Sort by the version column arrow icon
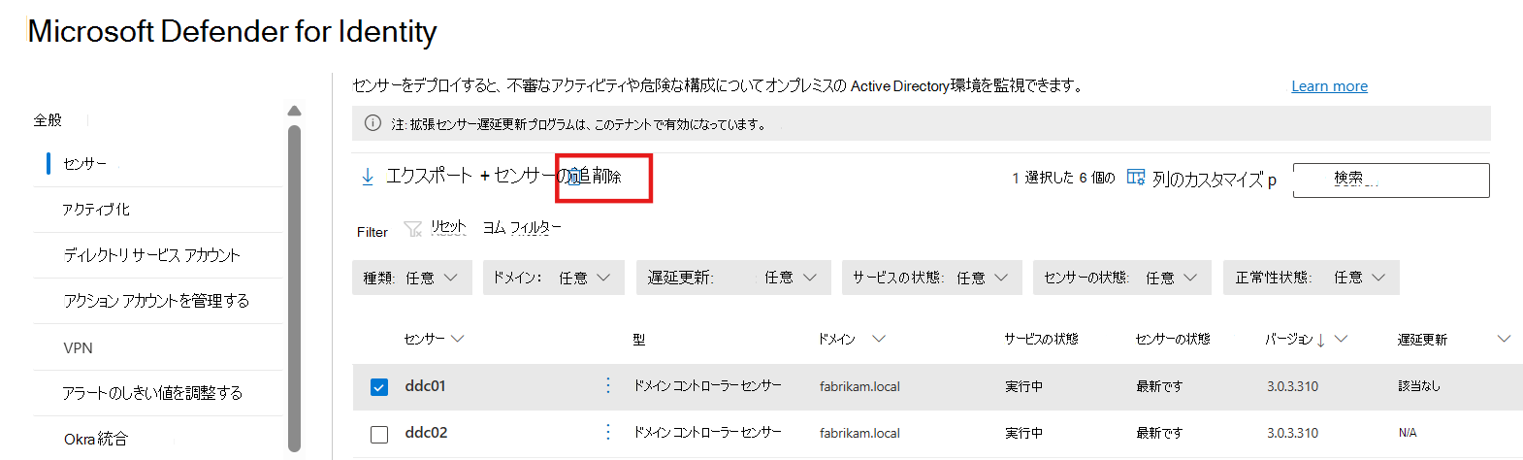The height and width of the screenshot is (460, 1523). tap(1321, 340)
